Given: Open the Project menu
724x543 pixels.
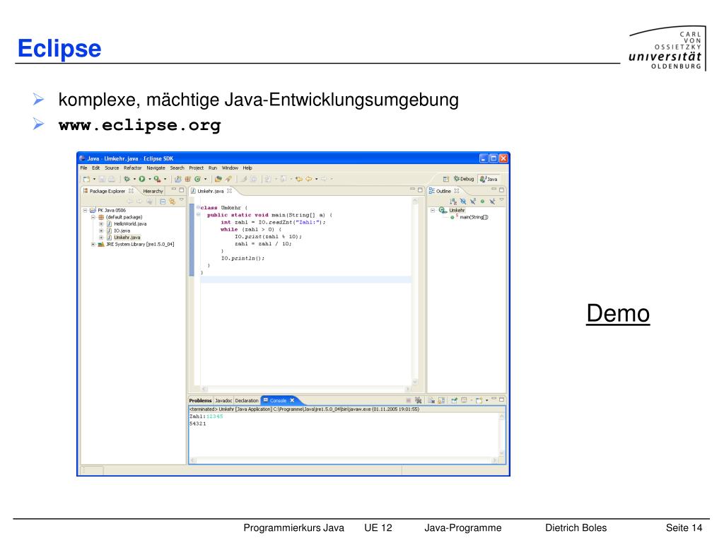Looking at the screenshot, I should tap(197, 168).
